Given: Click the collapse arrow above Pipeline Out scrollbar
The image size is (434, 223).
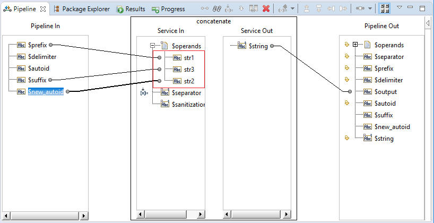Looking at the screenshot, I should coord(428,24).
